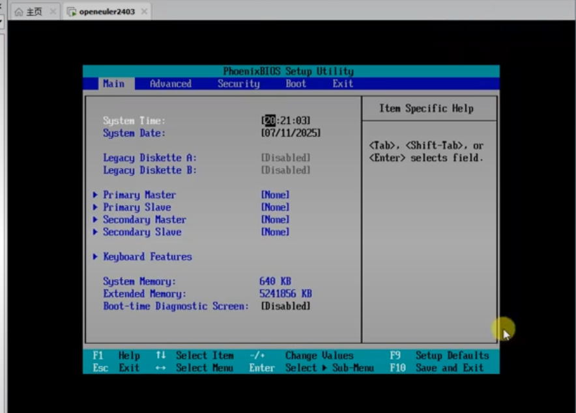
Task: Click the F10 Save and Exit hint
Action: (x=437, y=368)
